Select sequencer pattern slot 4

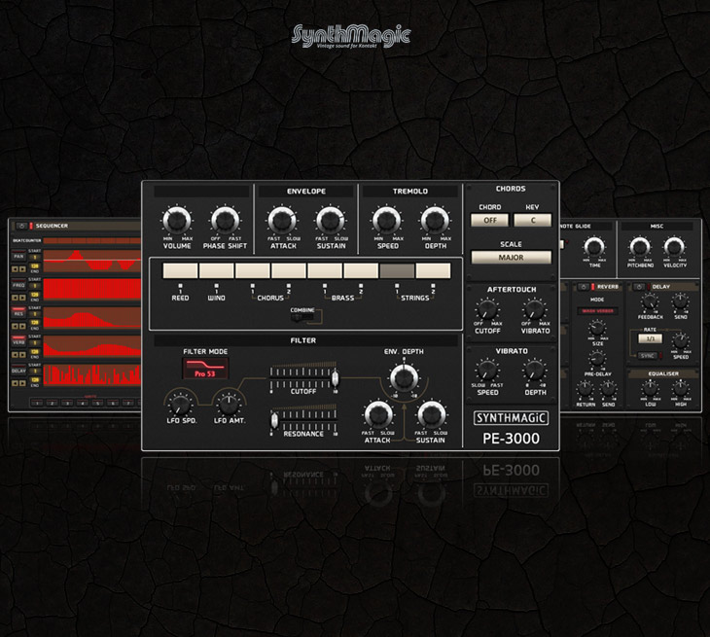click(83, 403)
